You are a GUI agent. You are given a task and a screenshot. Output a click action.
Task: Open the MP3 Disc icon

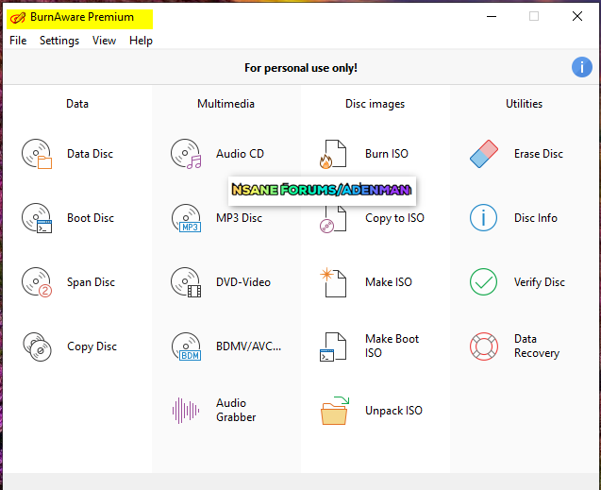[186, 218]
